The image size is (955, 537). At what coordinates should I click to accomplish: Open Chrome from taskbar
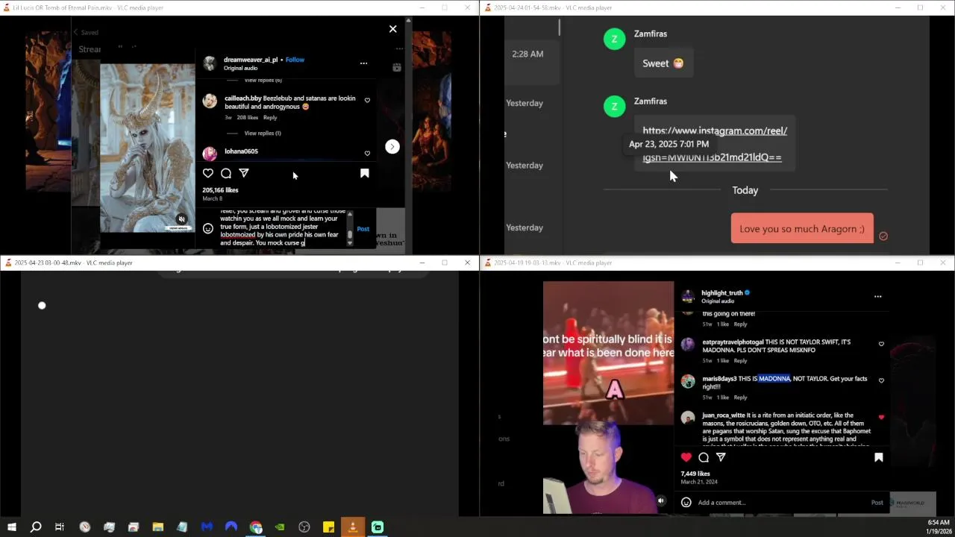[x=256, y=527]
